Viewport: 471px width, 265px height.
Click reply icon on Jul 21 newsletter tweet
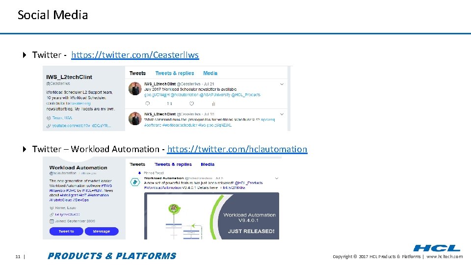148,104
